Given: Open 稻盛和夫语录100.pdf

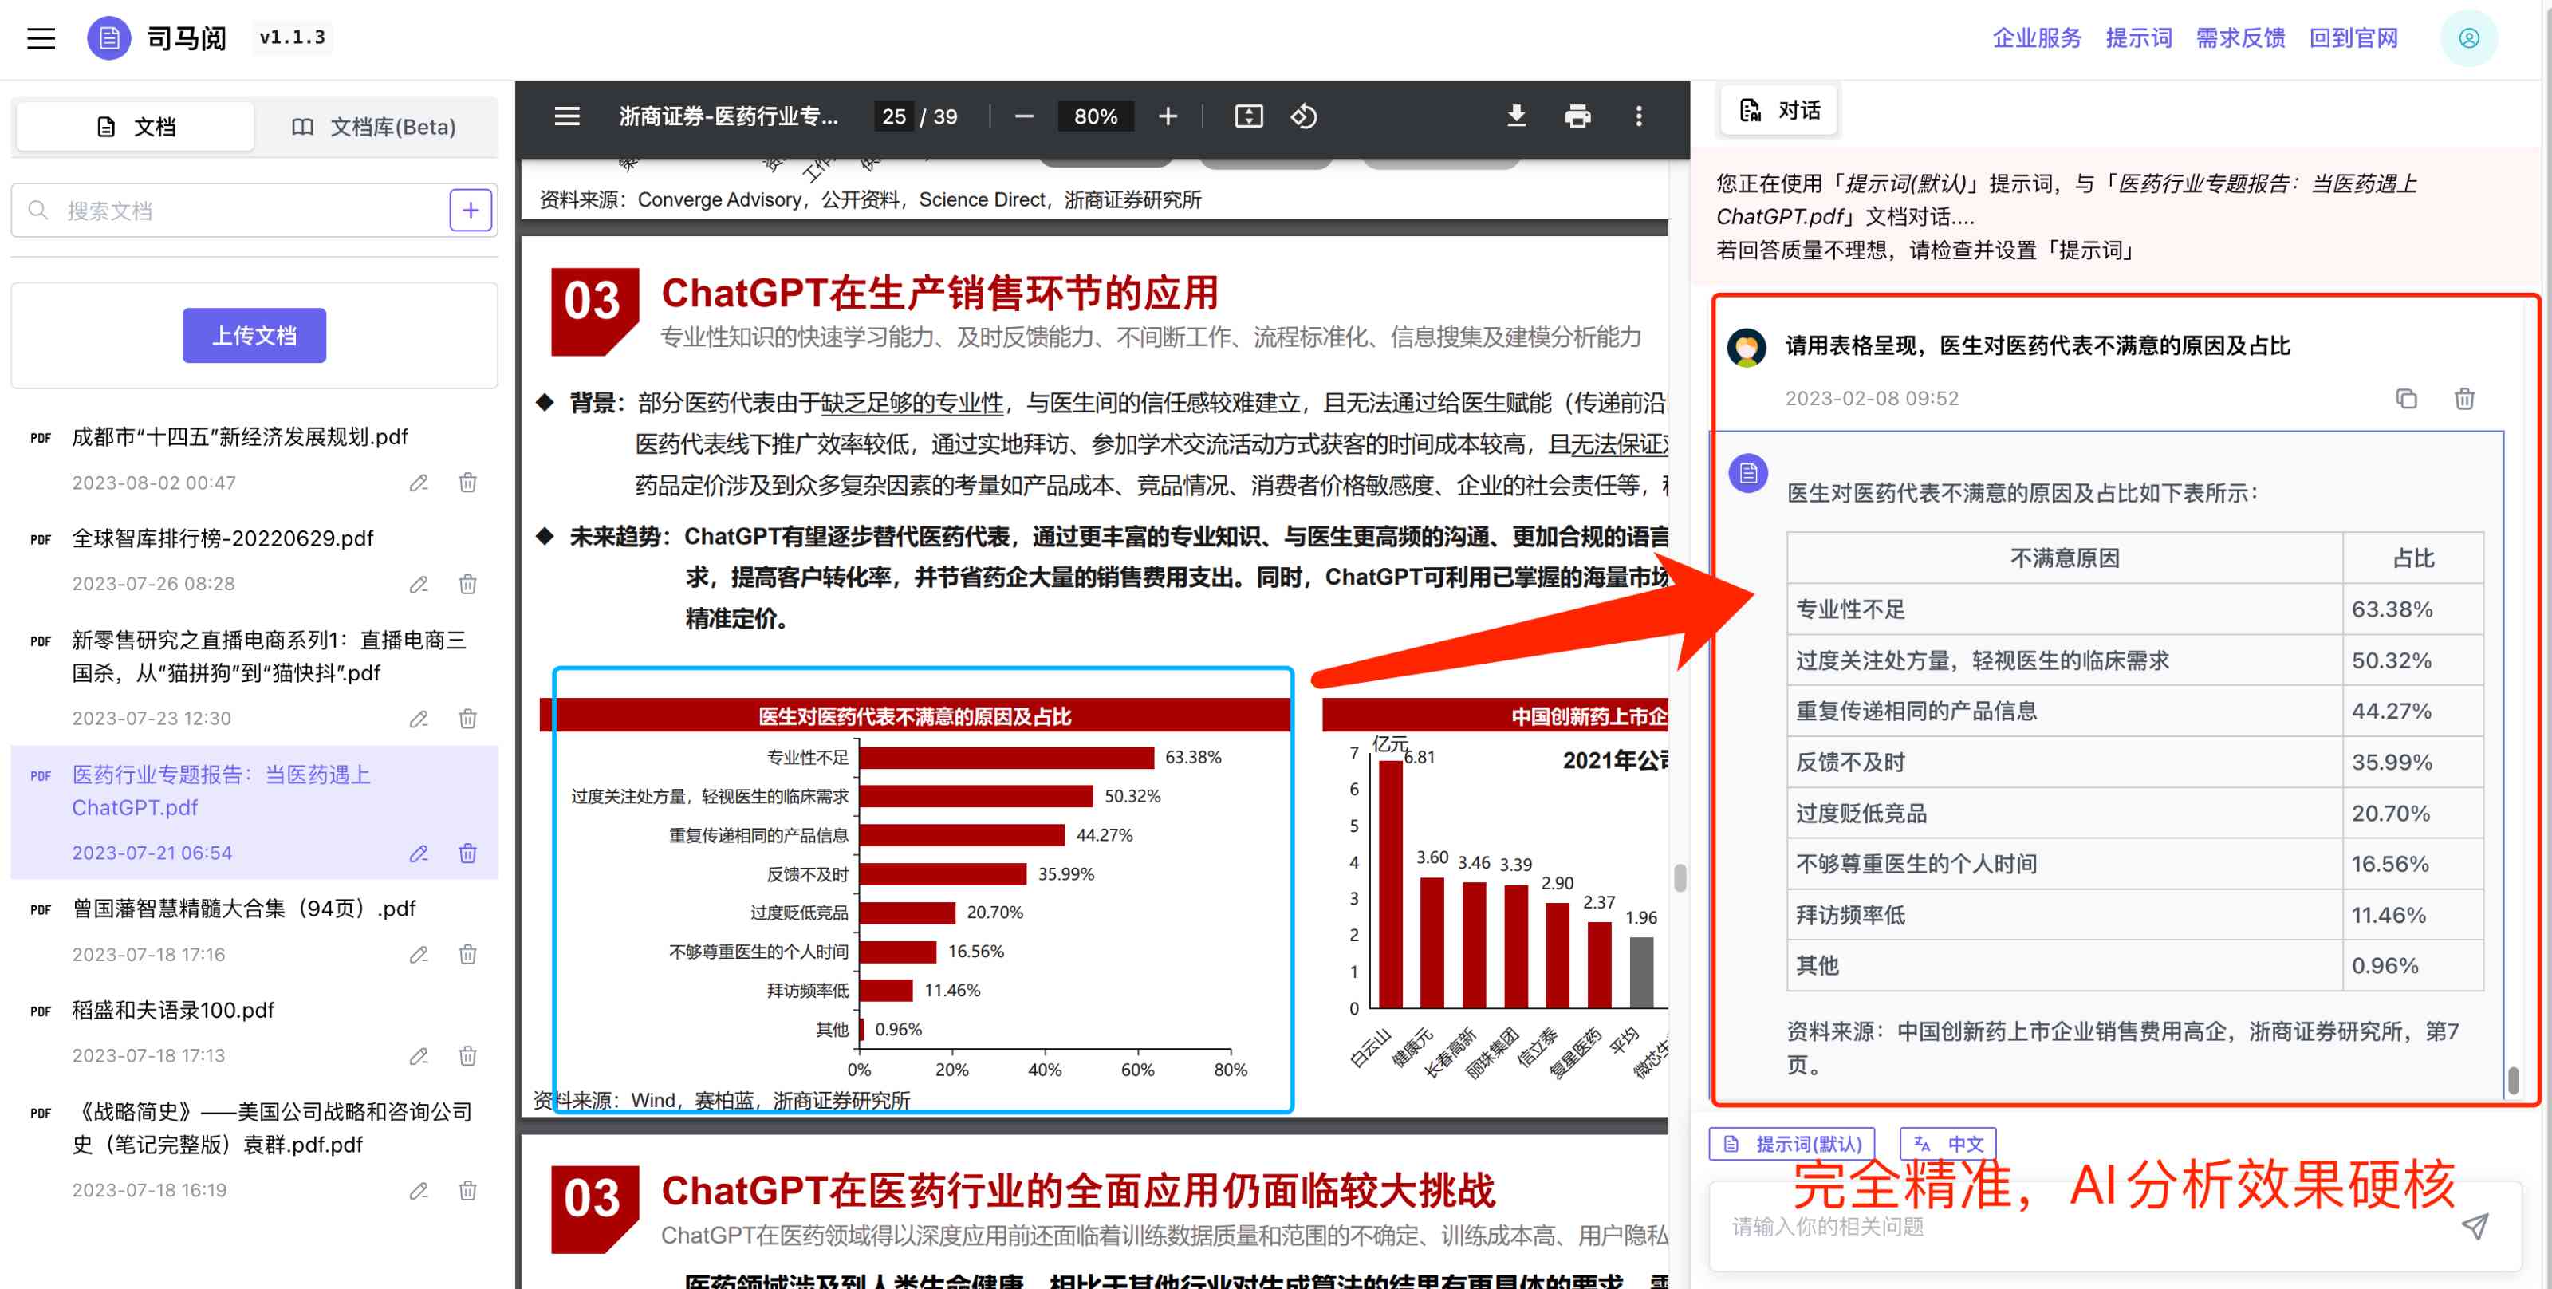Looking at the screenshot, I should click(x=172, y=1011).
